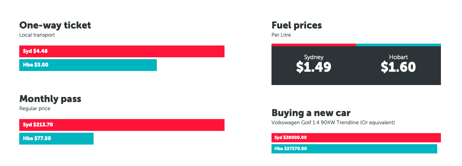Screen dimensions: 462x166
Task: Click the "Buying a new car" heading
Action: [x=311, y=113]
